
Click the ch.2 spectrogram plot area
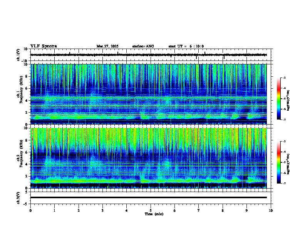click(x=149, y=158)
